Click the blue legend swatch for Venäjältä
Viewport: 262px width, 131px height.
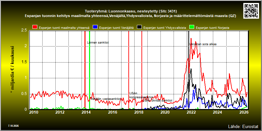pyautogui.click(x=95, y=27)
